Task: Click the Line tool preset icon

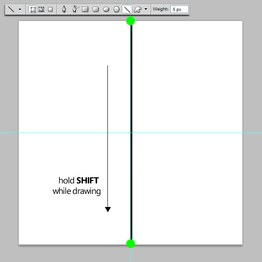Action: click(x=11, y=9)
